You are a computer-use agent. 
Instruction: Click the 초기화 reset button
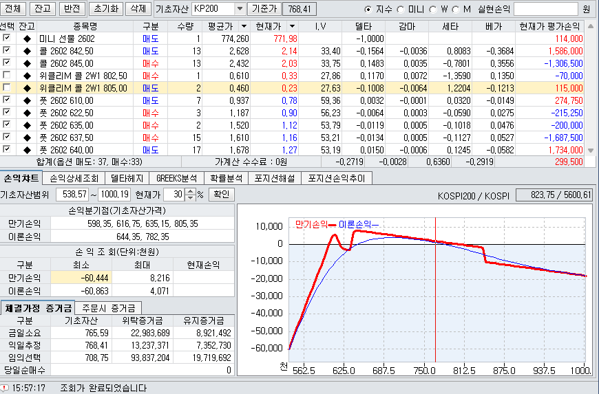point(106,8)
